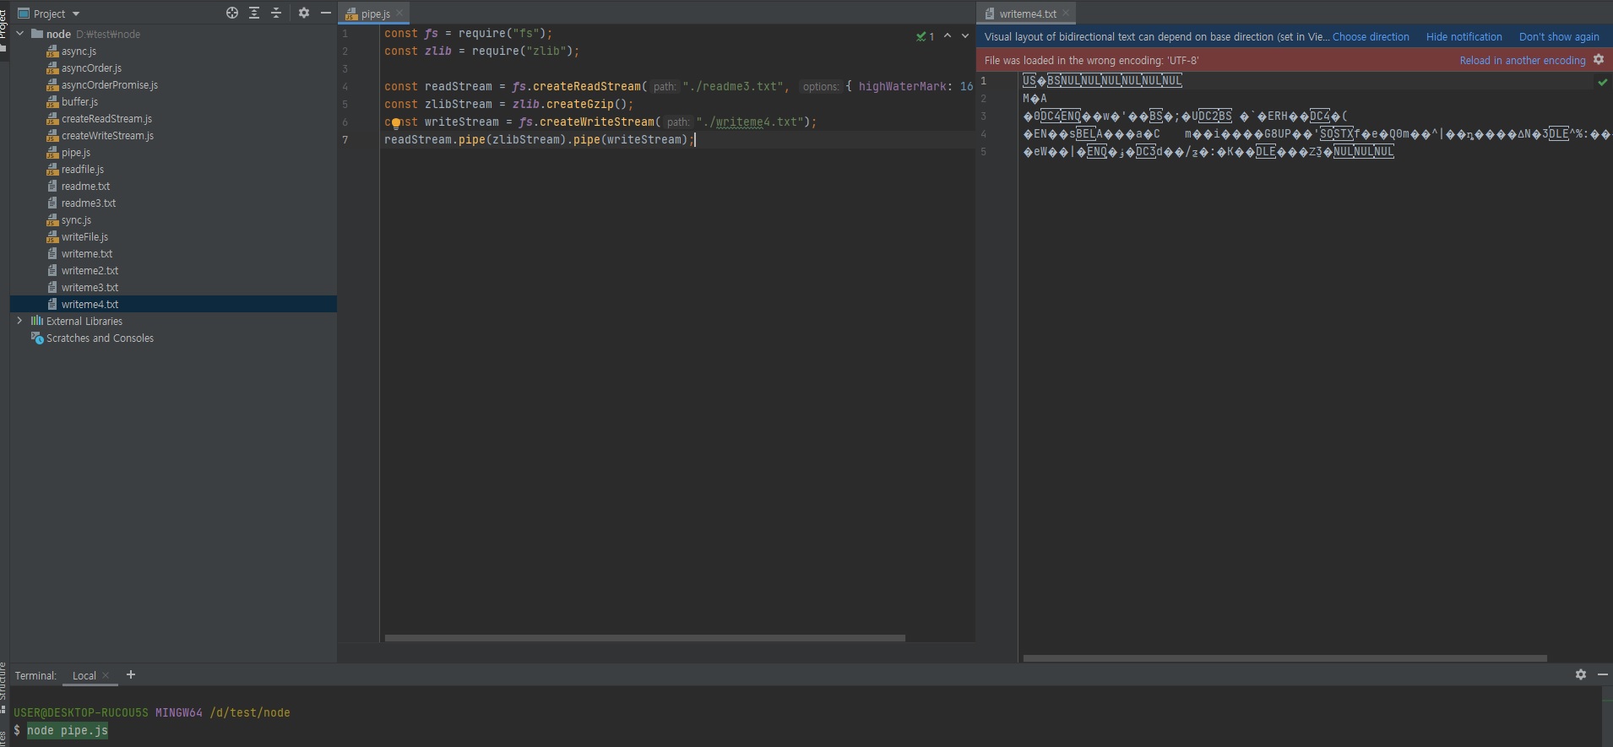Open async.js in the project tree
The image size is (1613, 747).
[79, 51]
